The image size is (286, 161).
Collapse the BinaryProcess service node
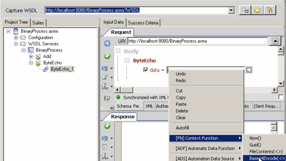[23, 50]
